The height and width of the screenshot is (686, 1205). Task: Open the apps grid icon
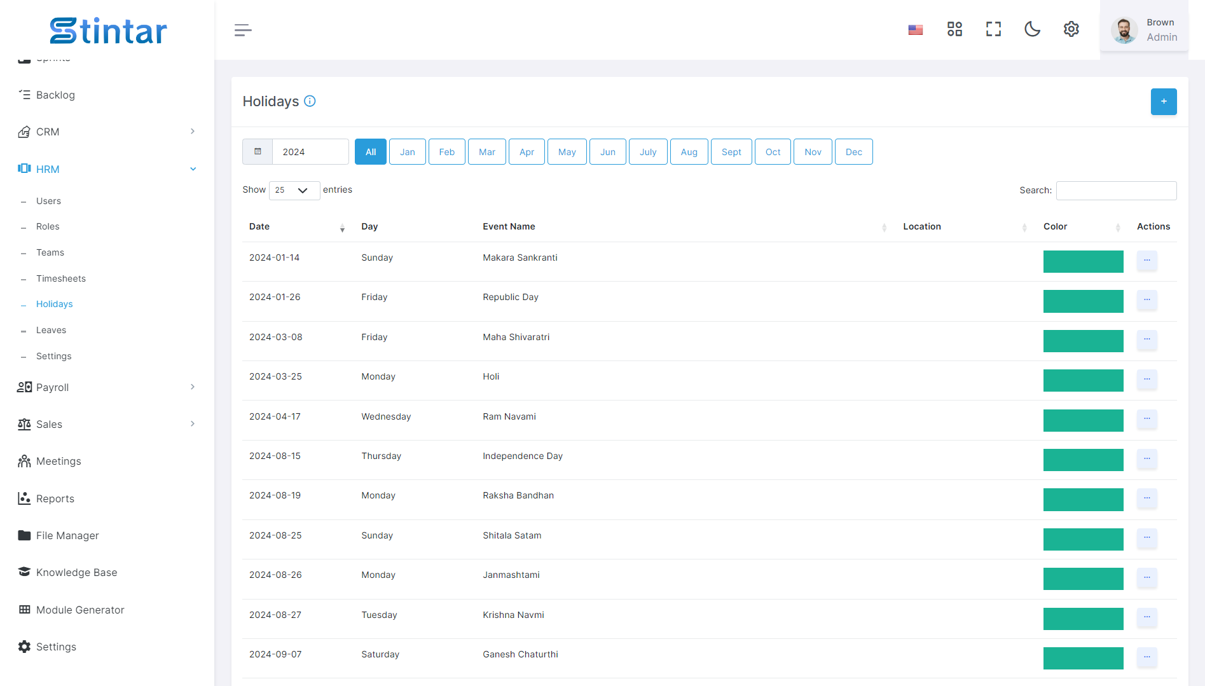[x=954, y=29]
